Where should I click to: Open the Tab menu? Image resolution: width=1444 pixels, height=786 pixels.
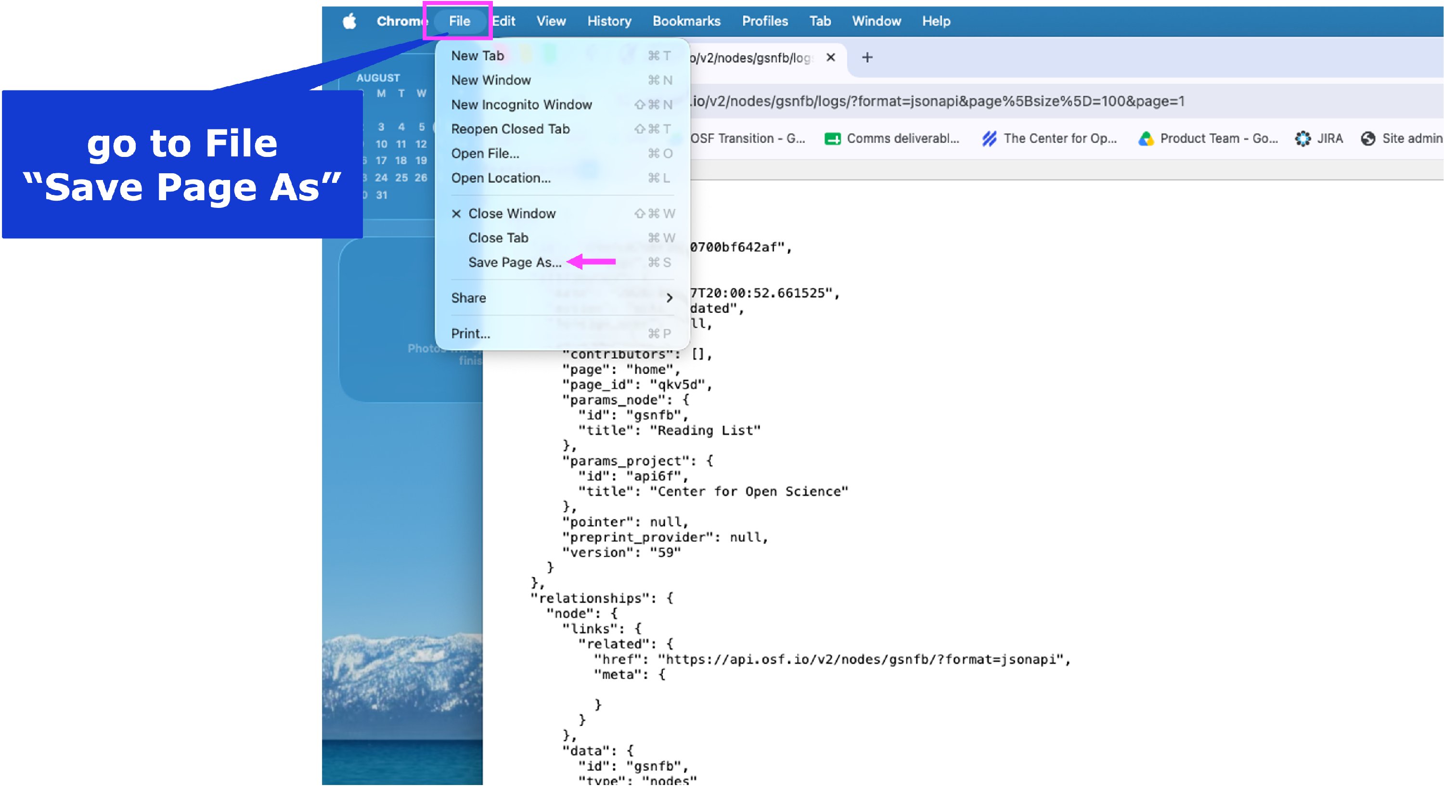click(820, 21)
